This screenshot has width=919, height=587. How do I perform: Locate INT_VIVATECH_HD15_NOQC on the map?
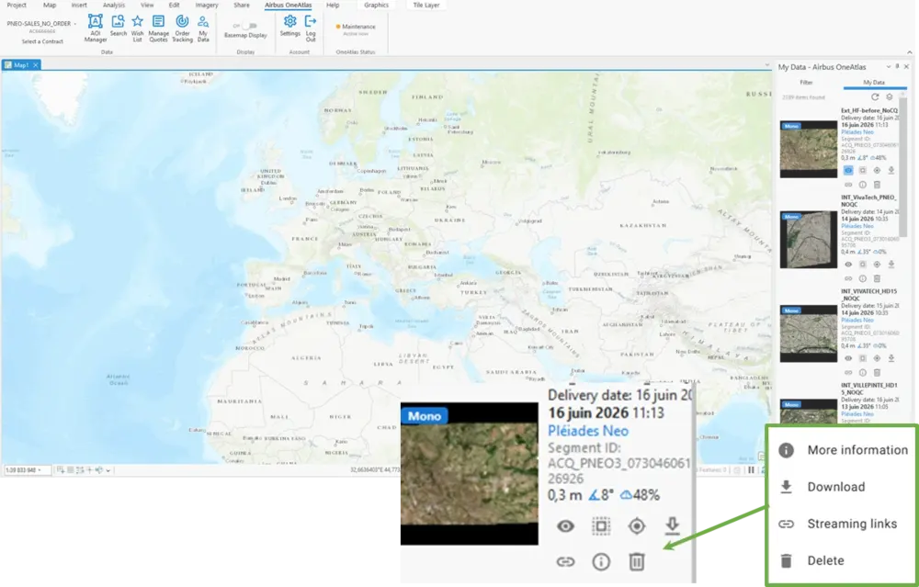877,358
